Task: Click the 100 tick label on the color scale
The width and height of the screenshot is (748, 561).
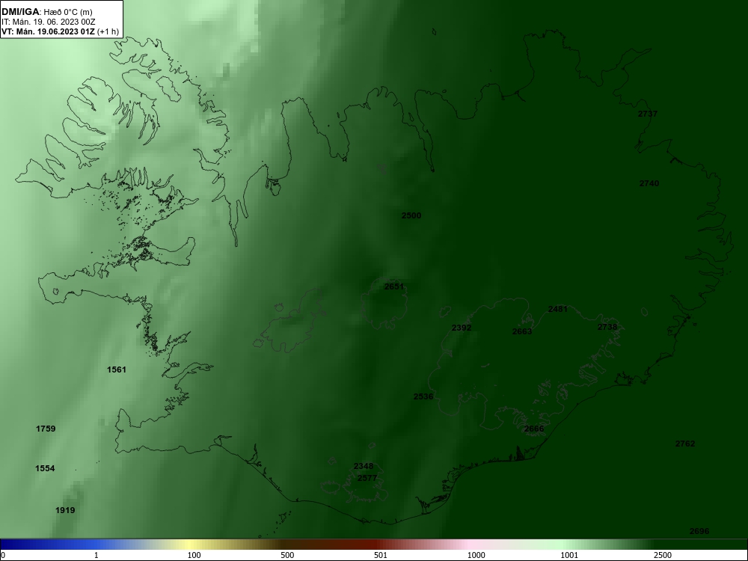Action: [x=194, y=555]
